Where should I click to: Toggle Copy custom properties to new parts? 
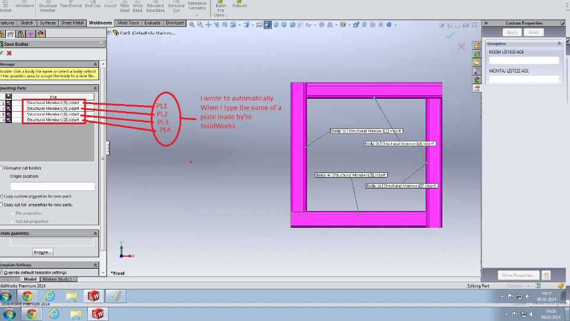pos(1,196)
